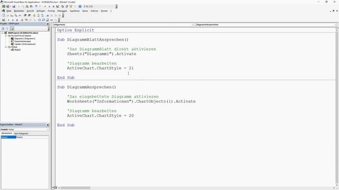Open the Extras menu
This screenshot has width=339, height=190.
(85, 11)
